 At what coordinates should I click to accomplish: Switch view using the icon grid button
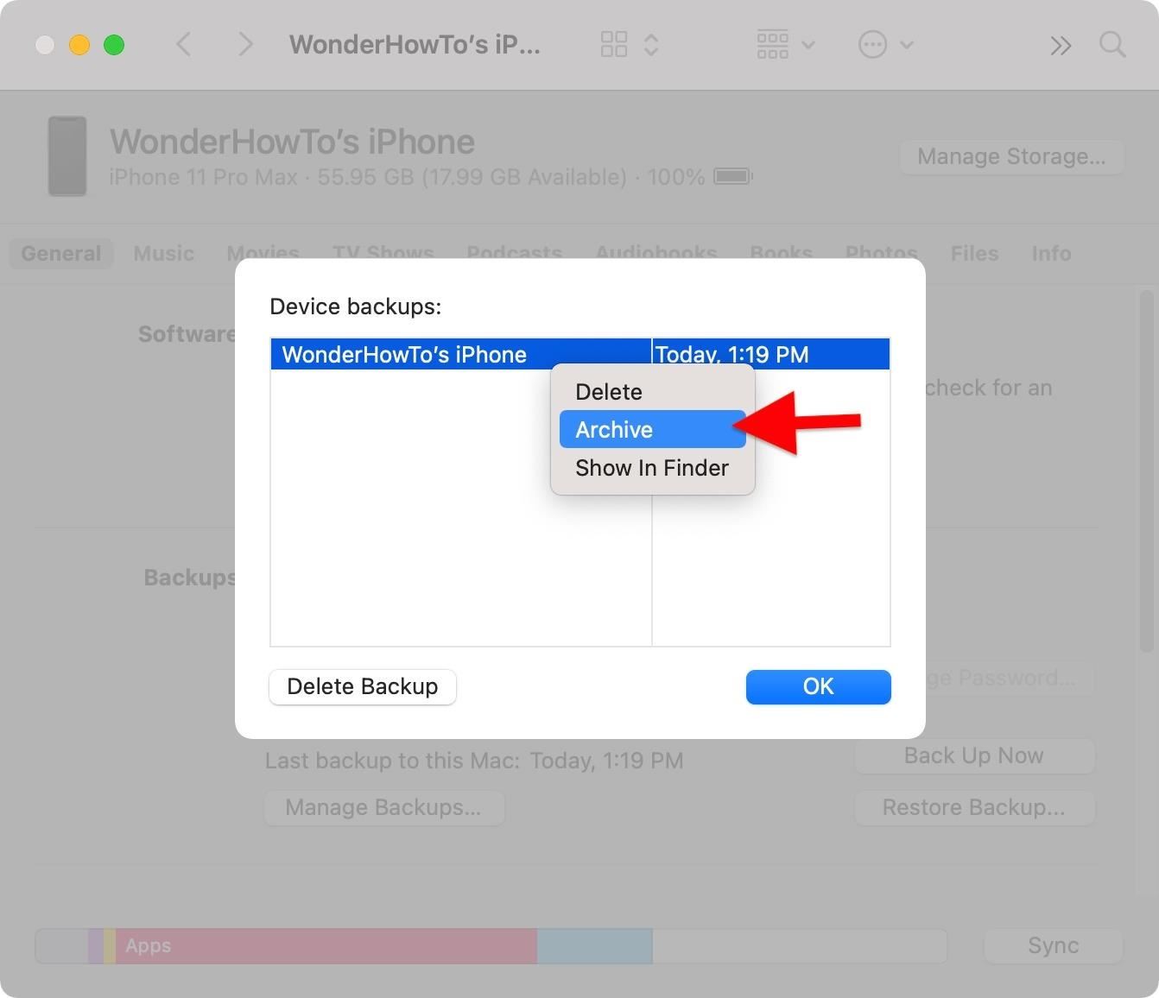coord(614,44)
